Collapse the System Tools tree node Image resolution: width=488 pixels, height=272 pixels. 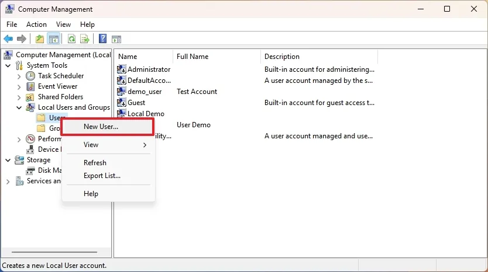(x=8, y=65)
